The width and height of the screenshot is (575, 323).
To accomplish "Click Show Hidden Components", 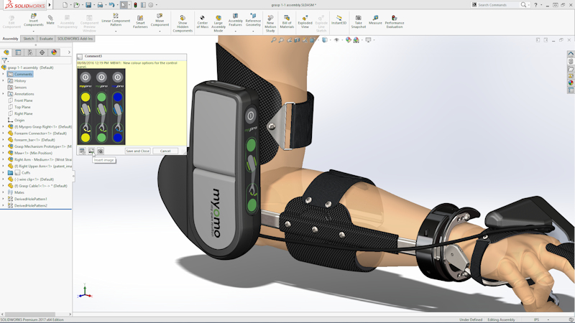I will [183, 24].
